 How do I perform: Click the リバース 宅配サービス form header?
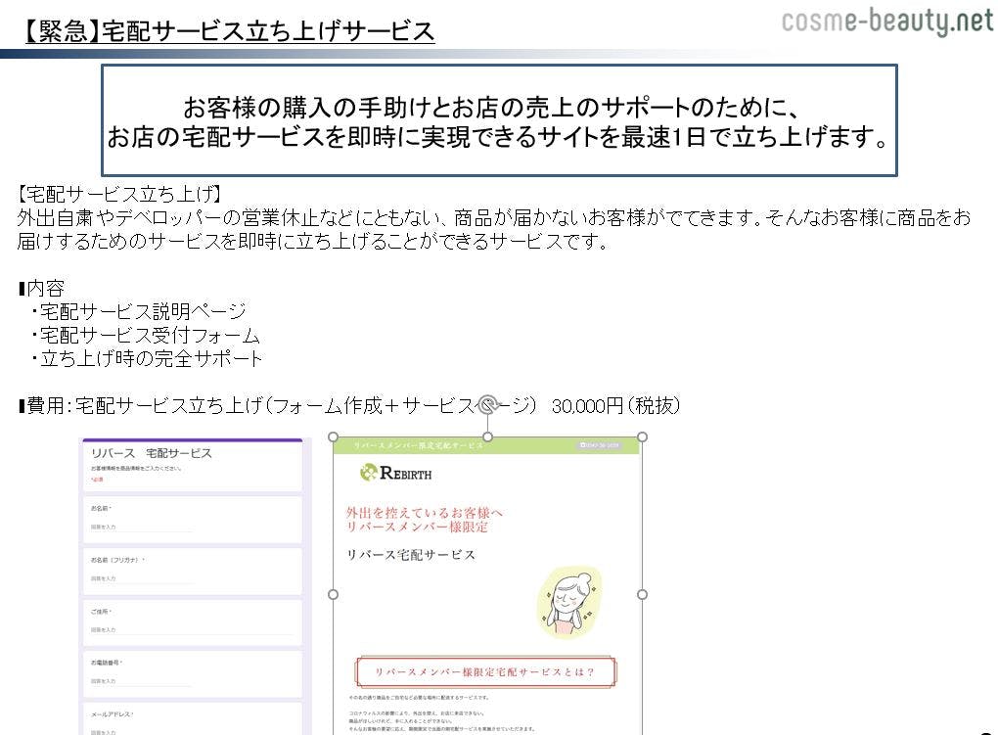[152, 453]
